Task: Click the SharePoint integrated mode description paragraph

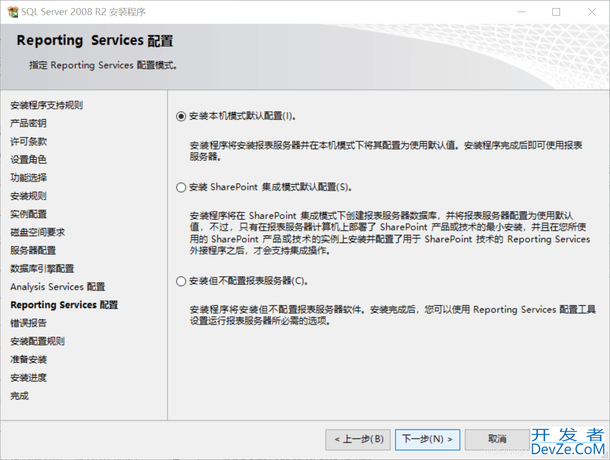Action: (390, 233)
